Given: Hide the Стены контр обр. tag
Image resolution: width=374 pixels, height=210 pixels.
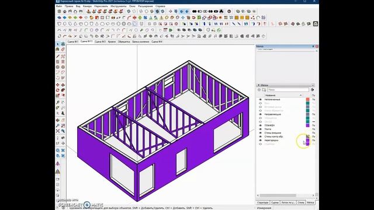Looking at the screenshot, I should coord(260,136).
